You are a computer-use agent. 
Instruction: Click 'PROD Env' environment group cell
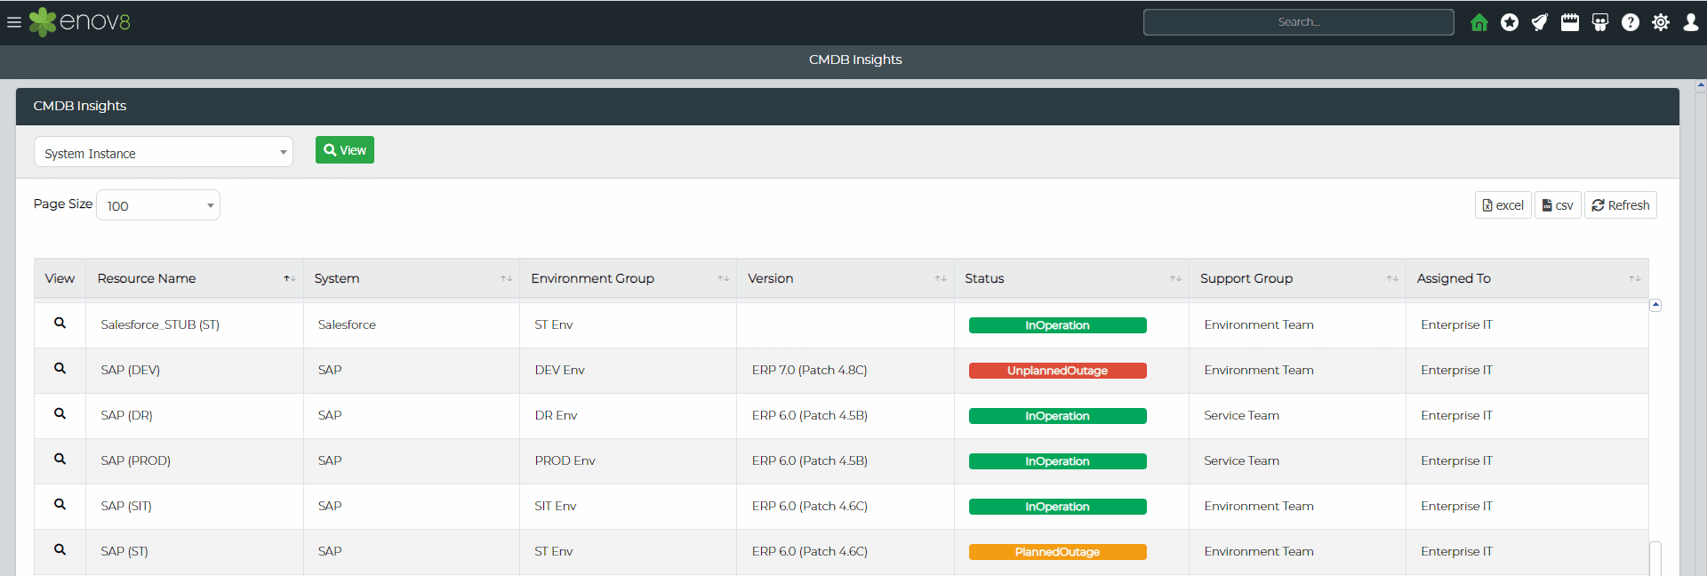(x=565, y=460)
